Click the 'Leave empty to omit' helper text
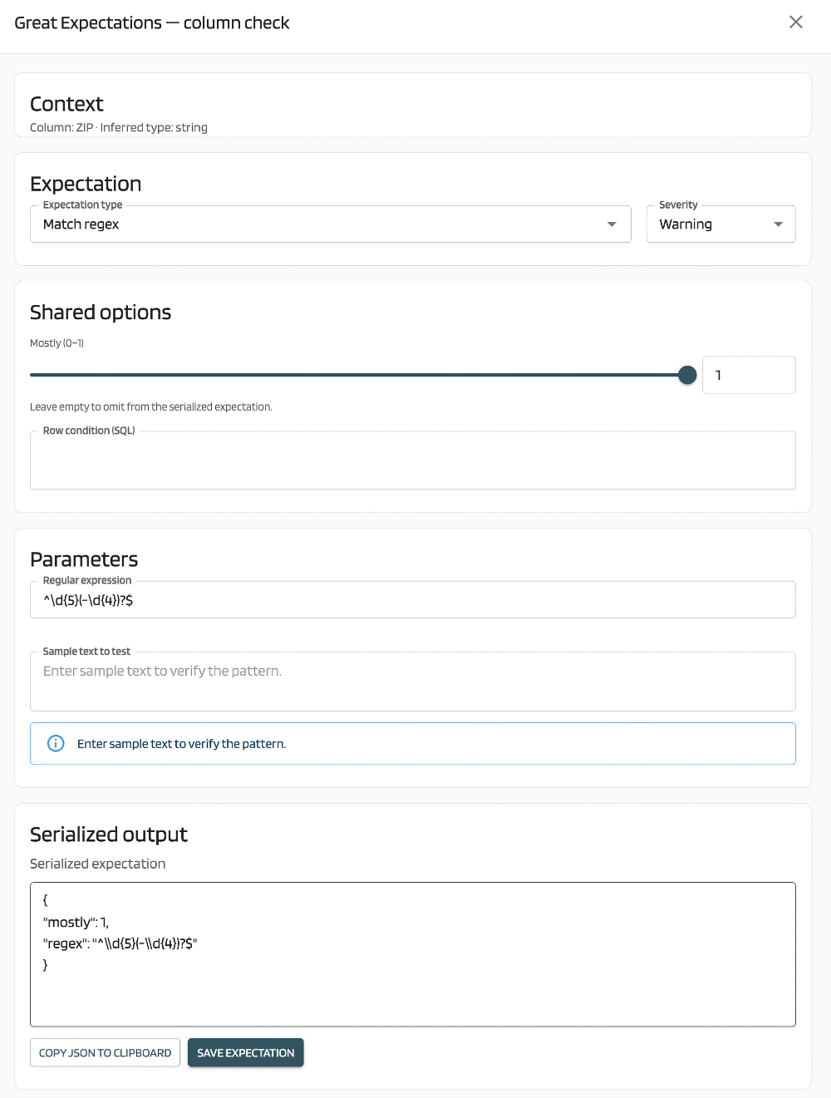The height and width of the screenshot is (1098, 831). pyautogui.click(x=151, y=406)
